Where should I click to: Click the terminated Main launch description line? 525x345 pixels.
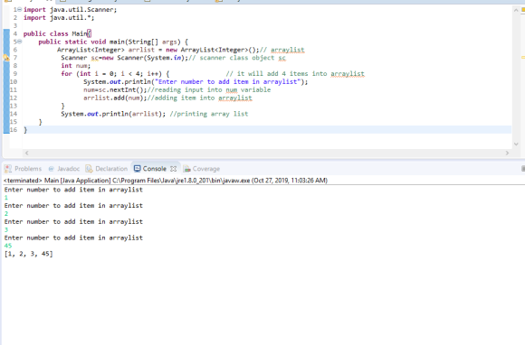pos(166,181)
